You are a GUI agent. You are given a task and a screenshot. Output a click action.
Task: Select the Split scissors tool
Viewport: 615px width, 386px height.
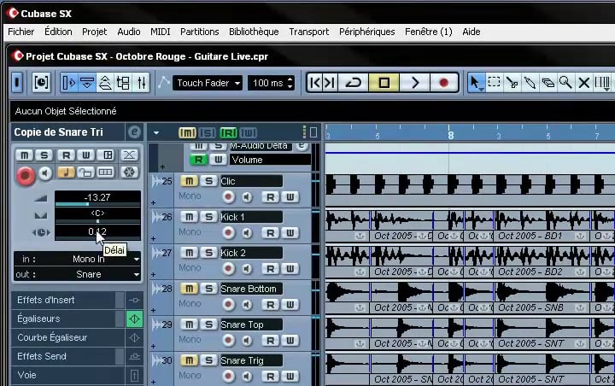(512, 83)
